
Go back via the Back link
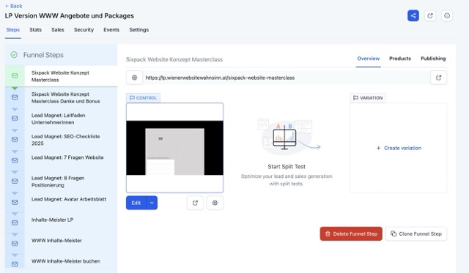[x=13, y=6]
